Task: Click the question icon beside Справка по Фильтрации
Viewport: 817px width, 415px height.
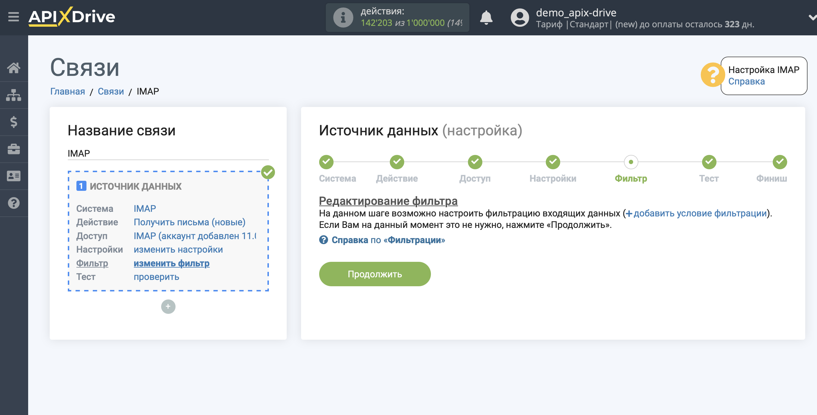Action: tap(323, 240)
